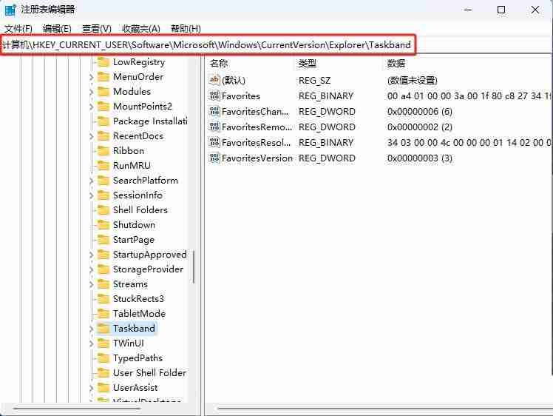Click the 名称 column header
Viewport: 553px width, 416px height.
(219, 64)
